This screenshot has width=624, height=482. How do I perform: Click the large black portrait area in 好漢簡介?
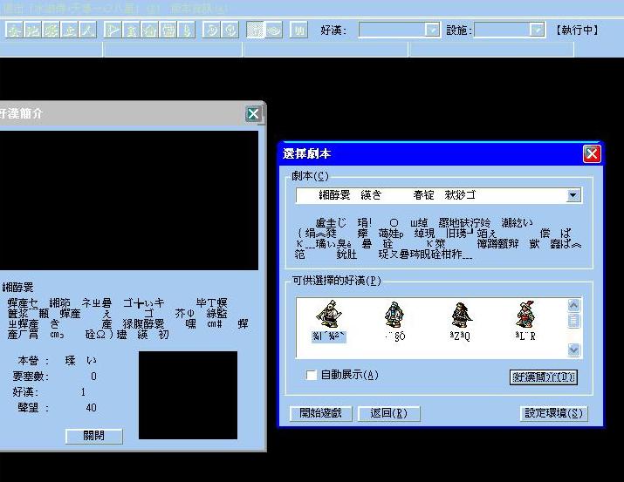point(129,200)
